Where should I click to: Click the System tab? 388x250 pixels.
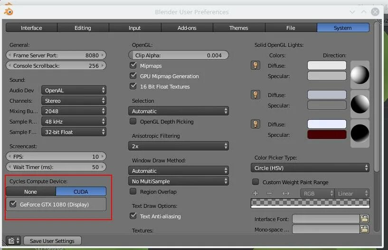click(x=343, y=28)
